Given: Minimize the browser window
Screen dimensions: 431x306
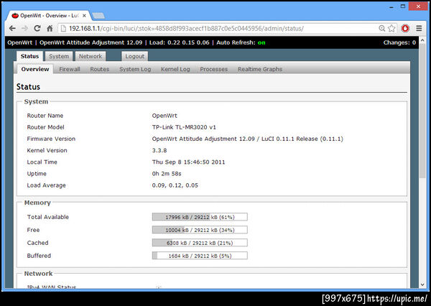Looking at the screenshot, I should click(x=391, y=6).
